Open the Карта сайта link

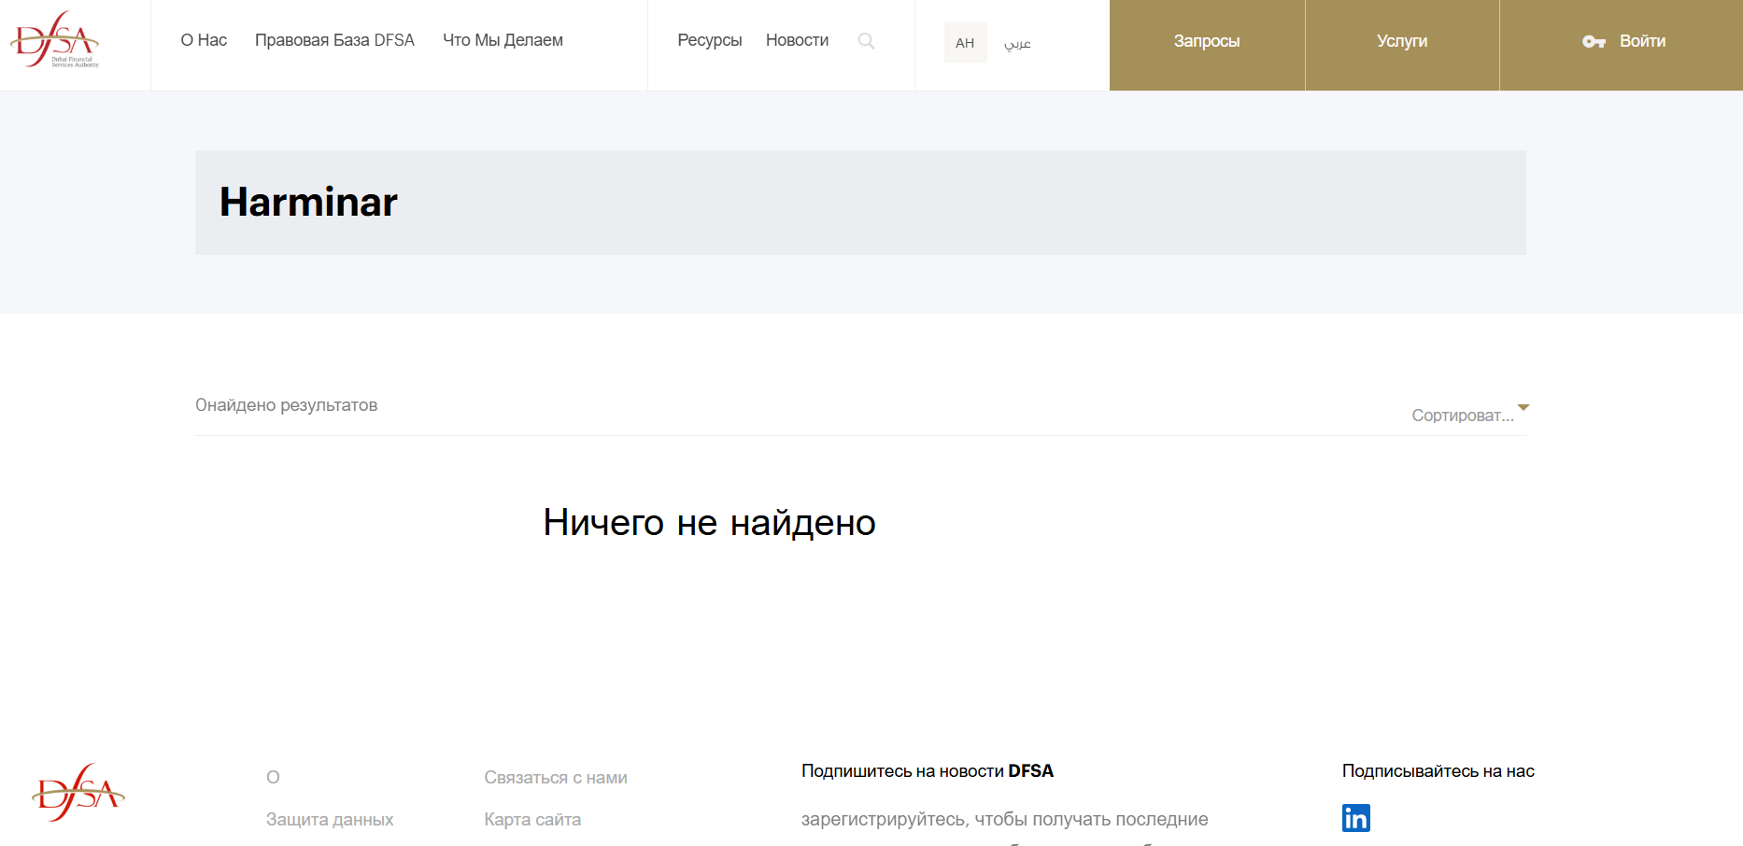pyautogui.click(x=531, y=819)
